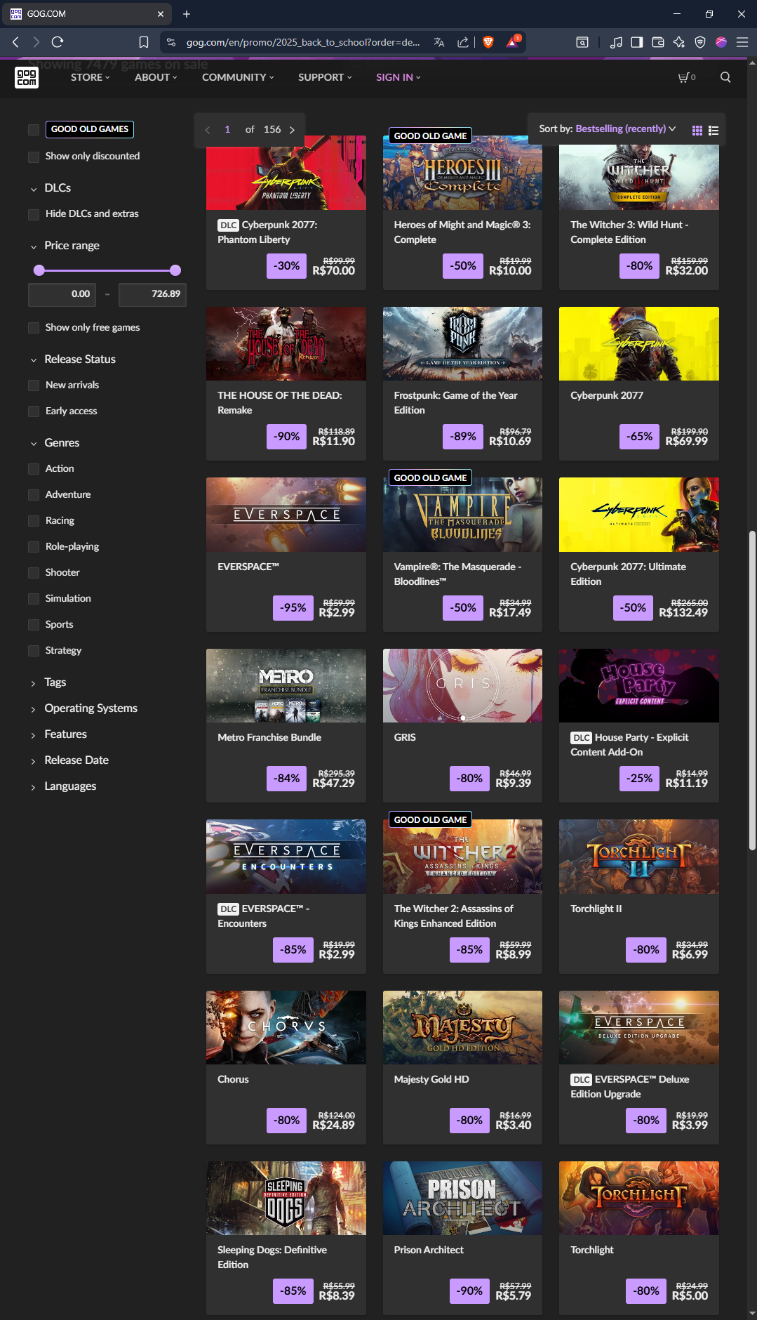The image size is (757, 1320).
Task: Open the SUPPORT menu
Action: [325, 77]
